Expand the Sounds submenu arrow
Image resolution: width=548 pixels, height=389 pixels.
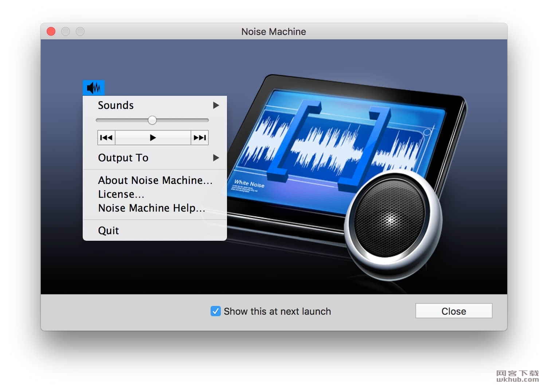click(216, 105)
